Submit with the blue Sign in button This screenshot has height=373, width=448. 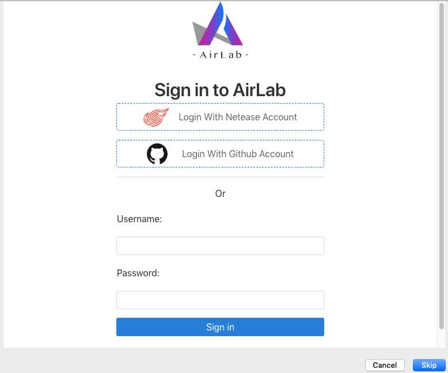pos(220,327)
